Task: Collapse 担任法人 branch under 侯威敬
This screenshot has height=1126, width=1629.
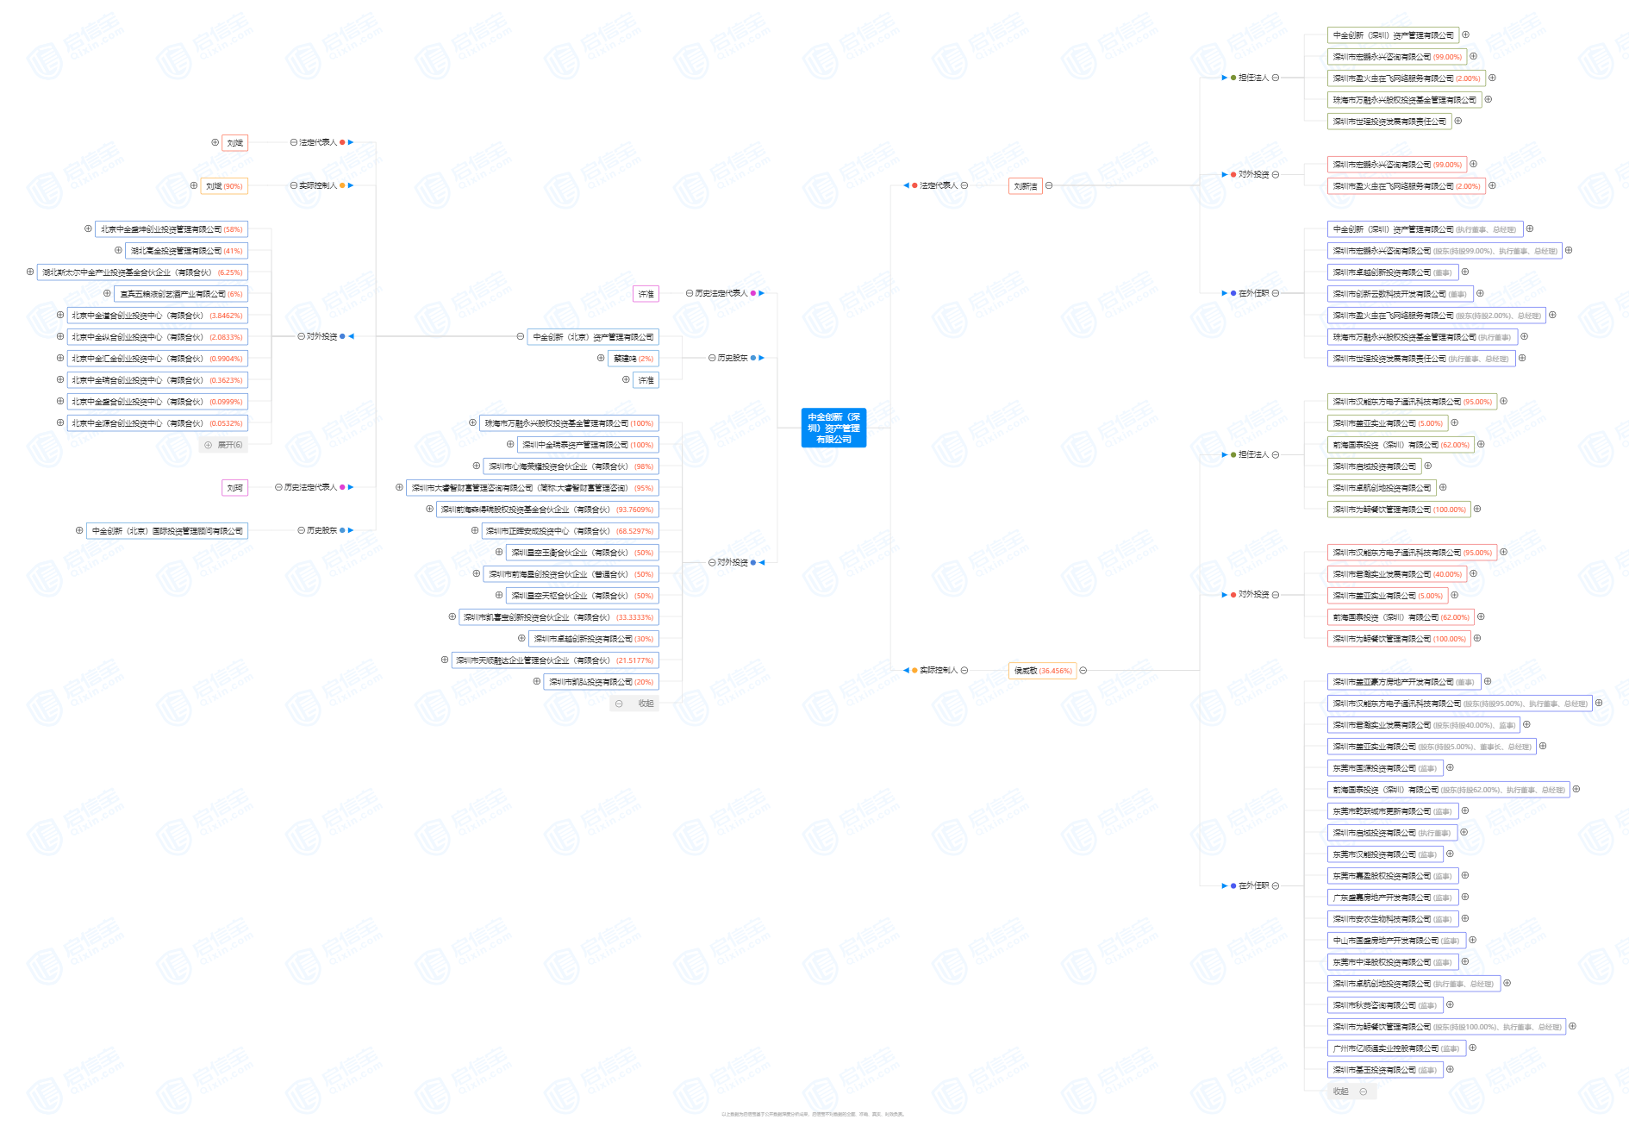Action: [x=1276, y=454]
